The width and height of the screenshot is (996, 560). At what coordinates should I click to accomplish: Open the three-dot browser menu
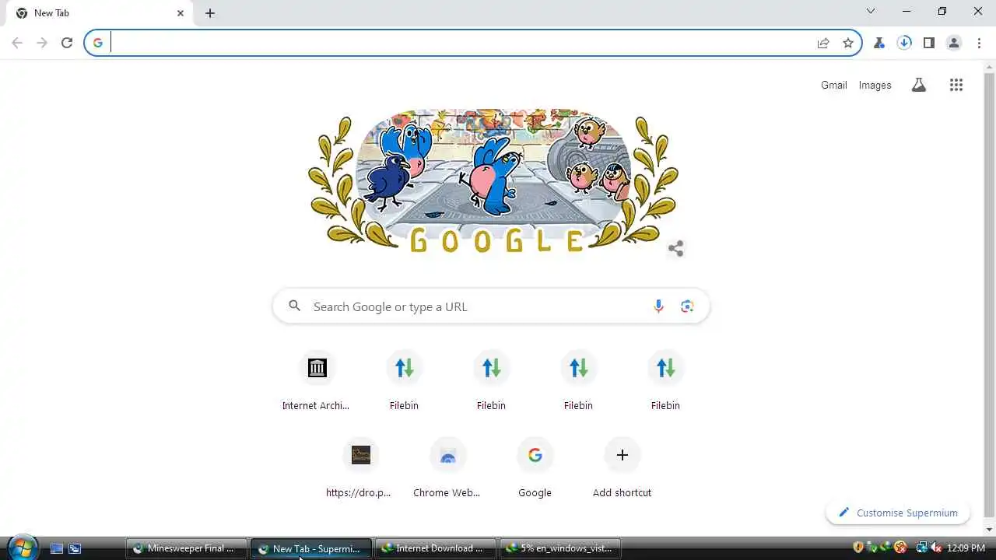(x=979, y=43)
